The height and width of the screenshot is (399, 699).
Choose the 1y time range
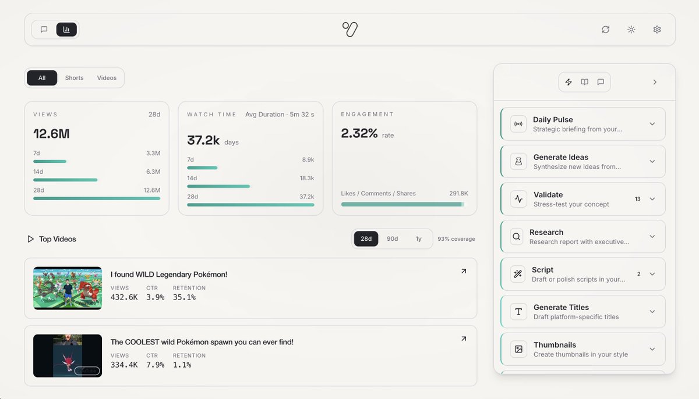click(418, 239)
